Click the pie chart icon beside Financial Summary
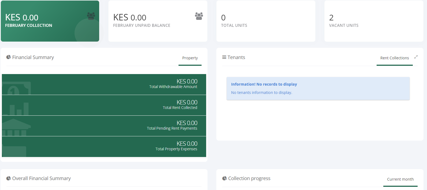427x190 pixels. (x=9, y=57)
